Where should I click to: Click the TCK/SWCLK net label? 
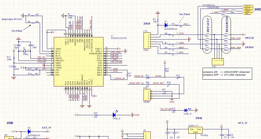click(209, 5)
